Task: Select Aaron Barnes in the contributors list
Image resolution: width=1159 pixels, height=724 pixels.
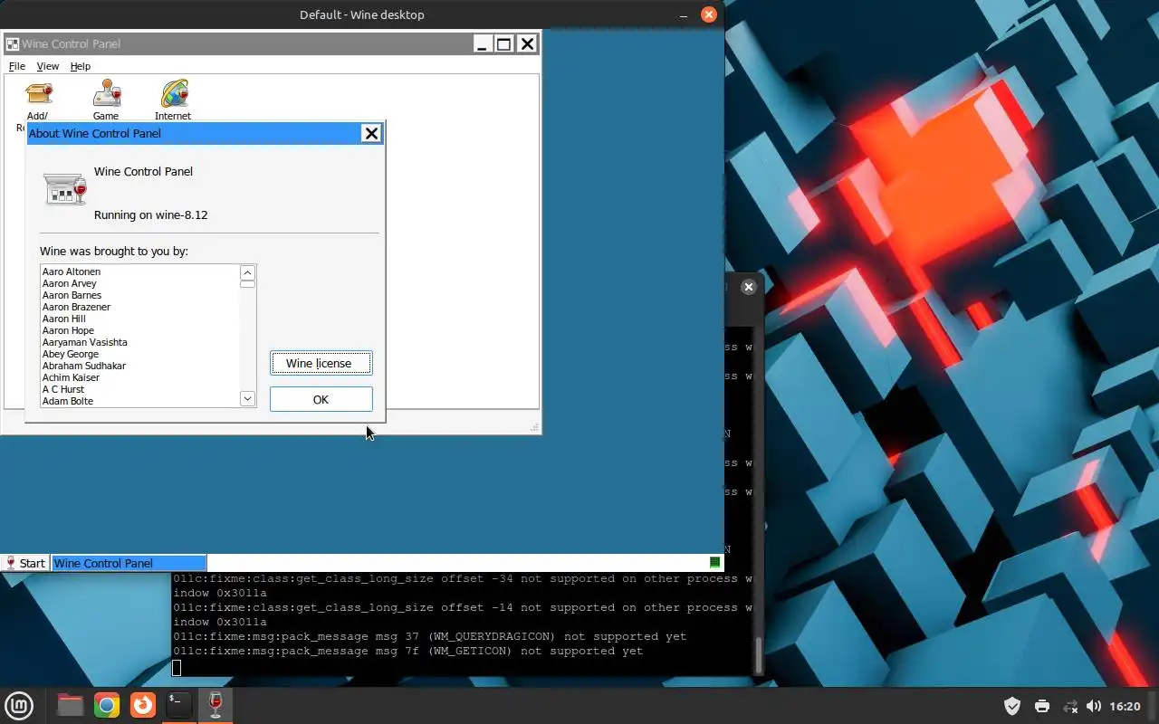Action: pos(72,295)
